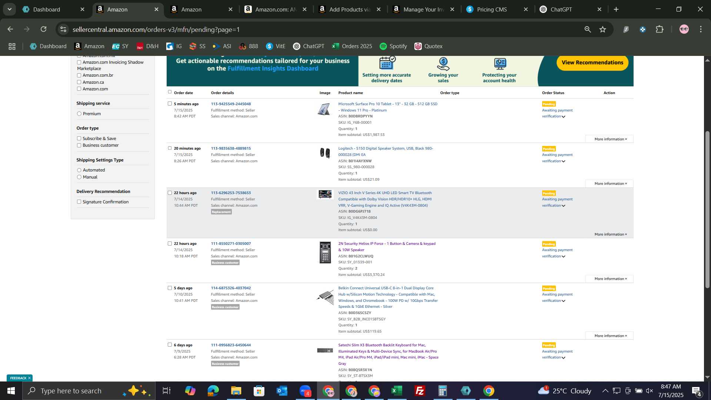Open the VIZIO TV product thumbnail
Viewport: 711px width, 400px height.
point(325,194)
